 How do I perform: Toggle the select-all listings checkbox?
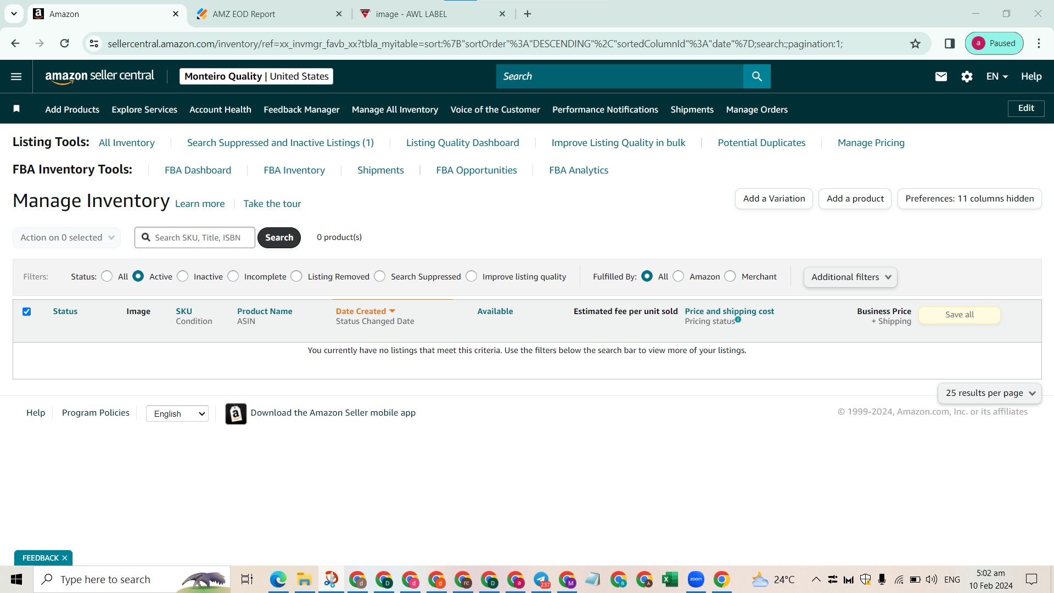(x=26, y=312)
